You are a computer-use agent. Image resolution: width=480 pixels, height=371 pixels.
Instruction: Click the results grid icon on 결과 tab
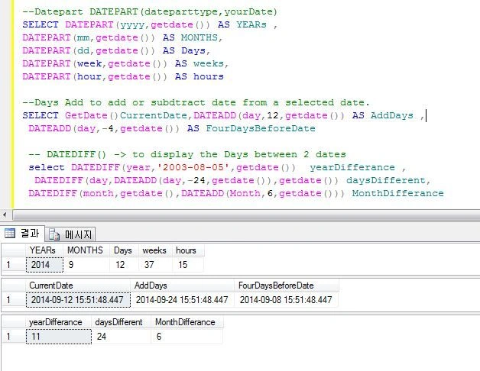[x=9, y=233]
